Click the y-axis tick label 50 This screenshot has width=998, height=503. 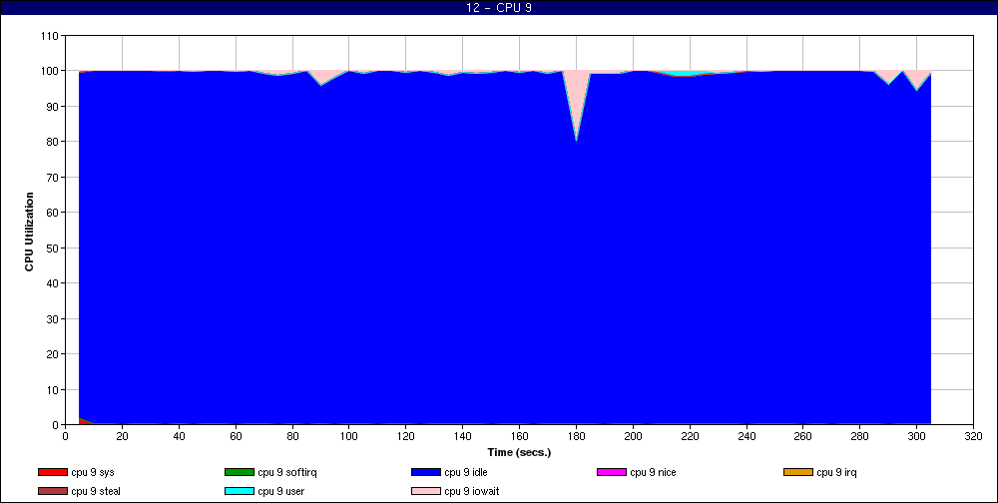pos(53,248)
